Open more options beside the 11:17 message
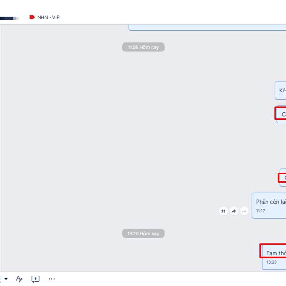Screen dimensions: 286x286 [x=244, y=211]
